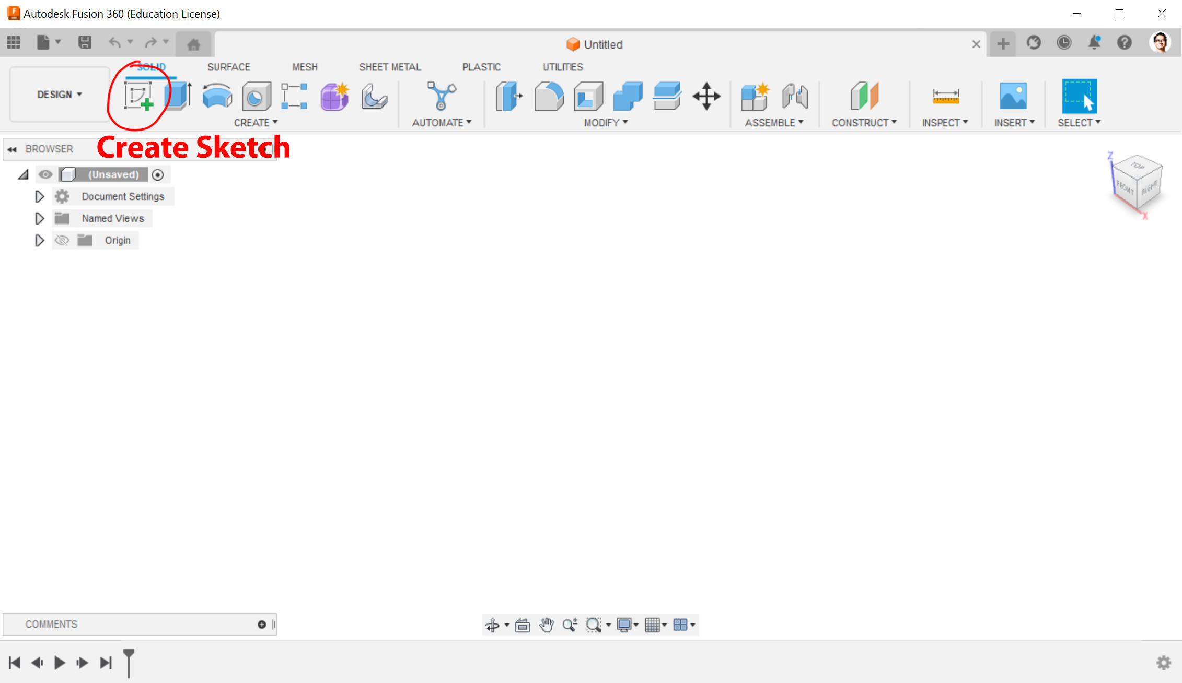Select the Offset Plane construct icon
This screenshot has width=1182, height=683.
864,96
